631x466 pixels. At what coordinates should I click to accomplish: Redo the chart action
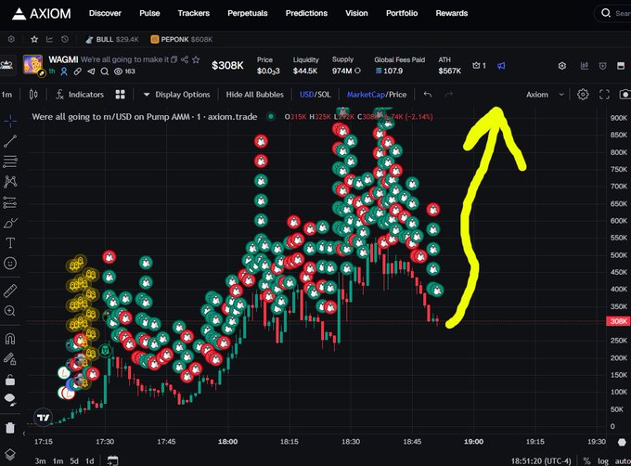click(449, 95)
